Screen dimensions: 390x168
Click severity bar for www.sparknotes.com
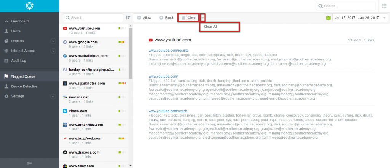pos(122,83)
